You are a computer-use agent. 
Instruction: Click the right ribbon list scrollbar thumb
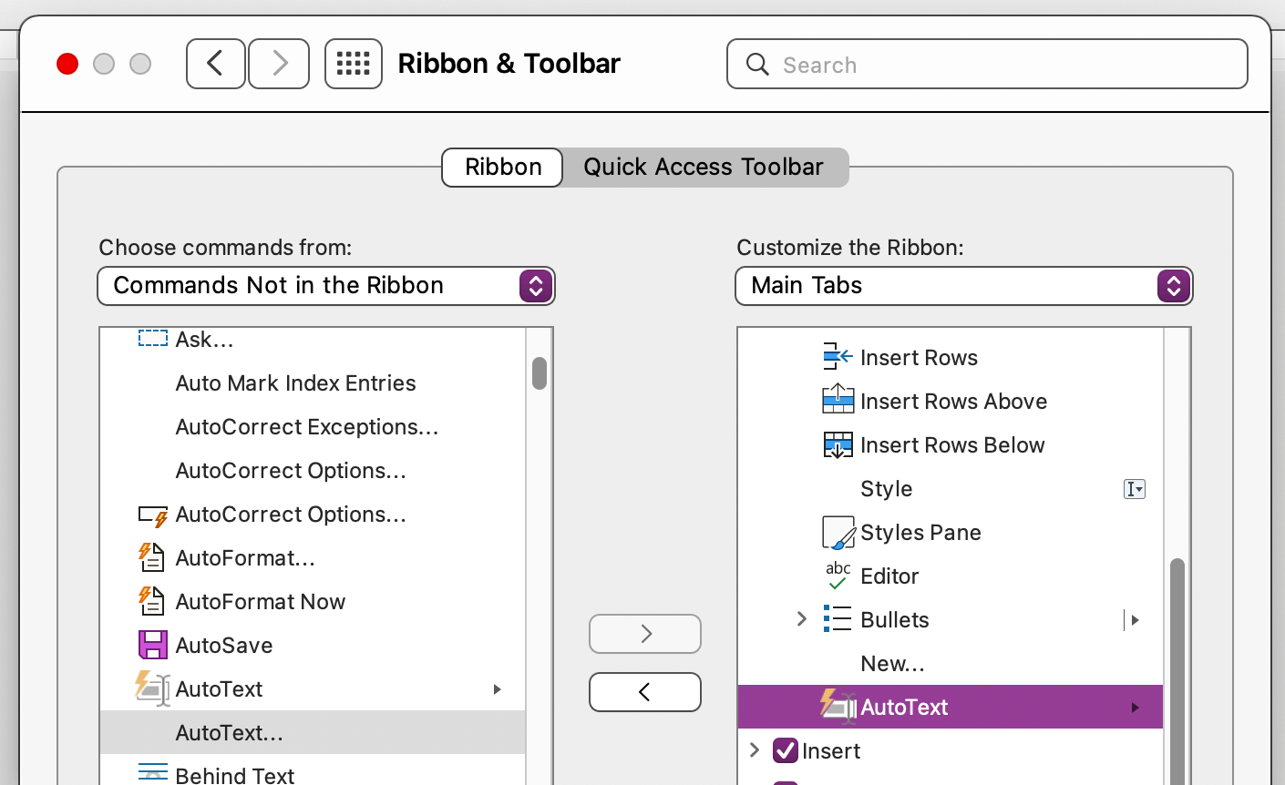point(1177,671)
